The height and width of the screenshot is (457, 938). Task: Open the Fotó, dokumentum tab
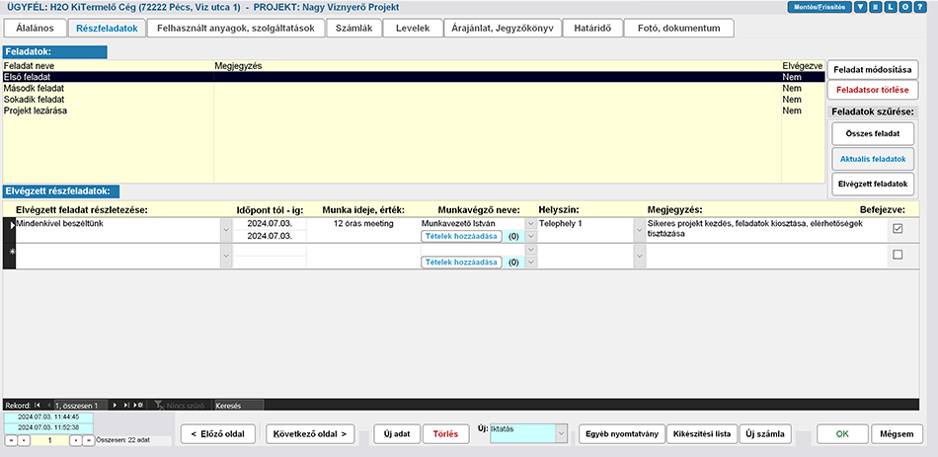click(x=679, y=28)
